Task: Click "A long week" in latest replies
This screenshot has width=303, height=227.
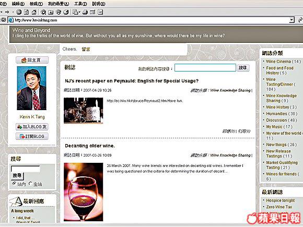Action: pos(22,211)
